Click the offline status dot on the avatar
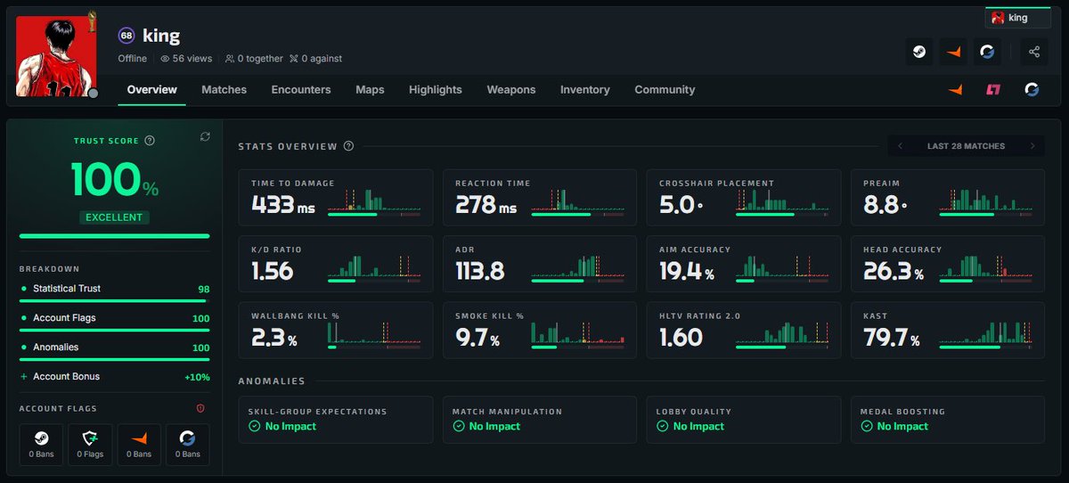Image resolution: width=1069 pixels, height=483 pixels. (93, 93)
